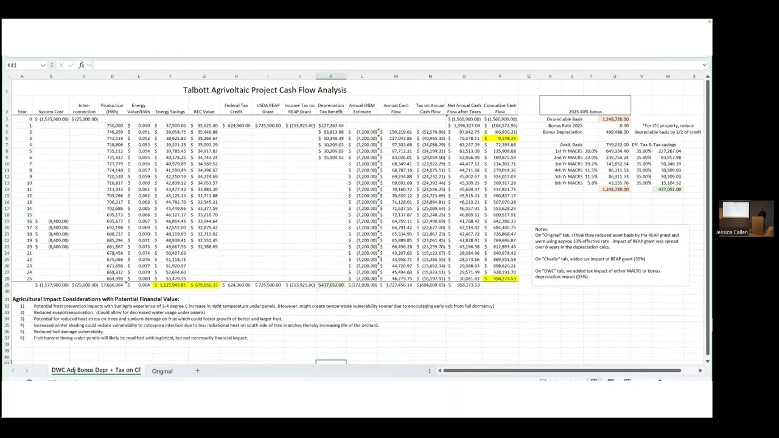Click the fx Insert Function icon
Screen dimensions: 779x438
tap(82, 65)
